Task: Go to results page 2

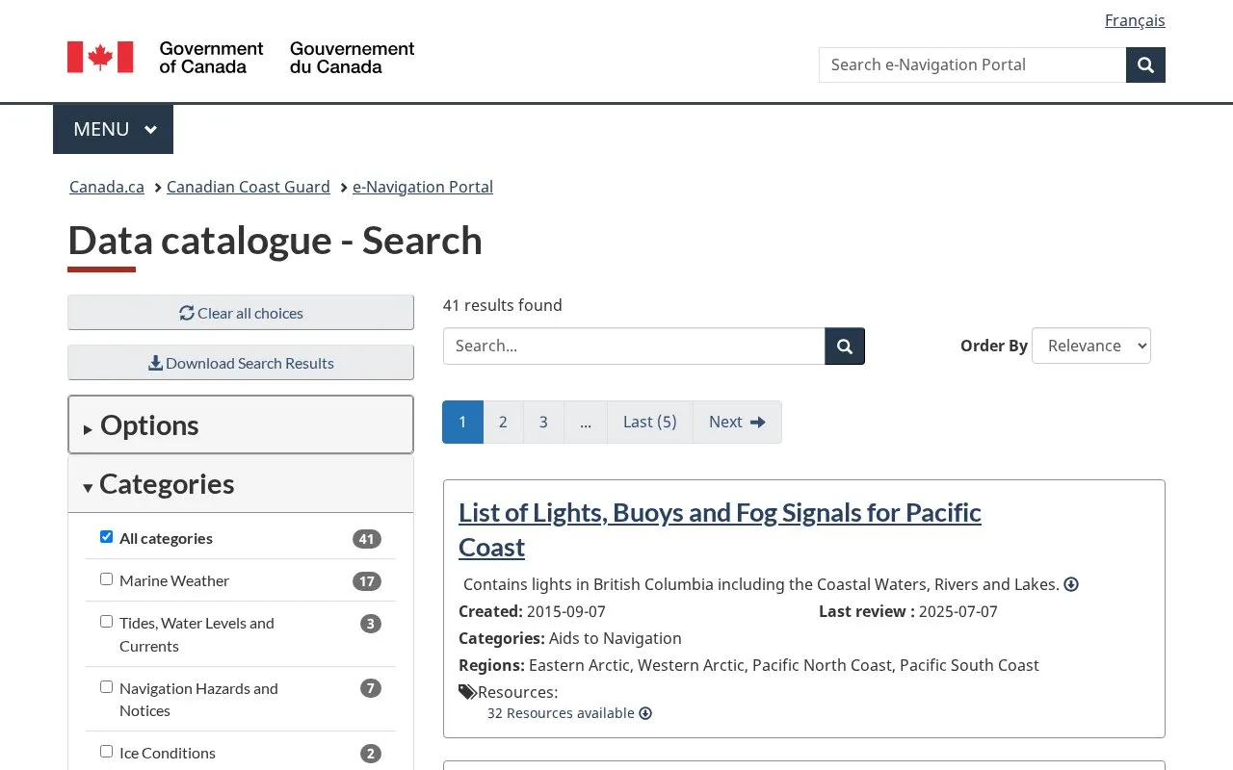Action: pos(503,422)
